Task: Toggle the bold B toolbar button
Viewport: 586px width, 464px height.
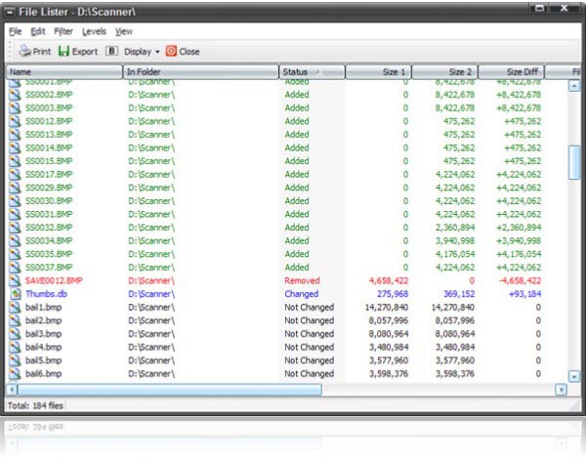Action: [111, 51]
